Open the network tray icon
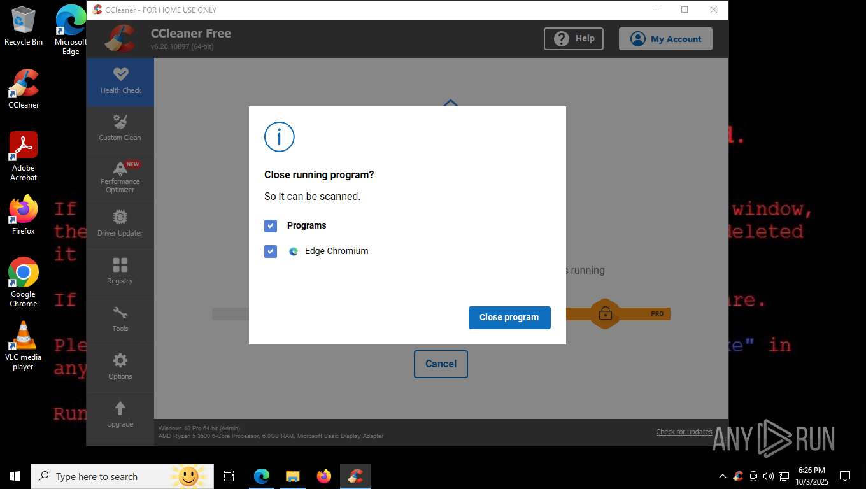This screenshot has height=489, width=866. pyautogui.click(x=784, y=476)
